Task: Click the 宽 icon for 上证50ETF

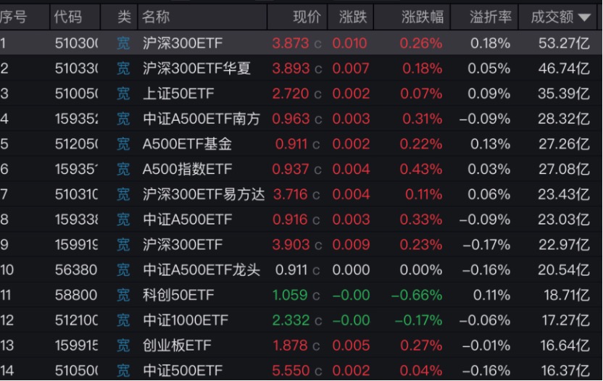Action: (123, 93)
